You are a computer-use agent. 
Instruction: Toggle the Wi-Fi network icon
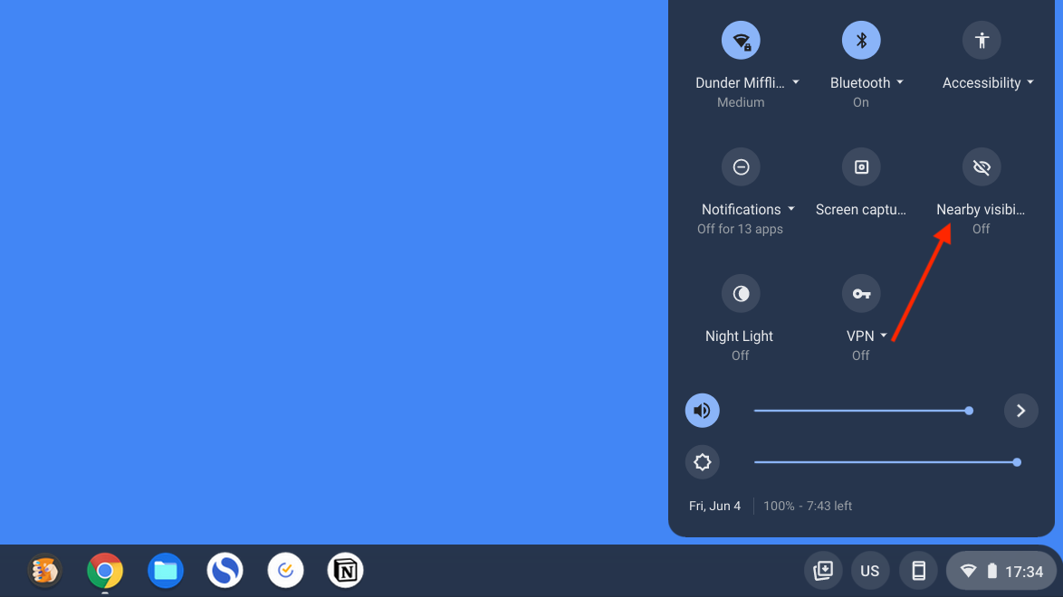point(741,40)
